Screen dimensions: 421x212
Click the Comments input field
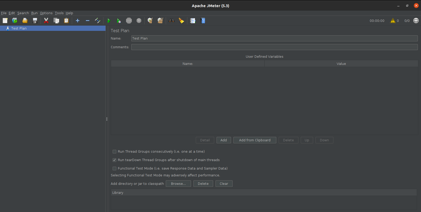coord(274,47)
